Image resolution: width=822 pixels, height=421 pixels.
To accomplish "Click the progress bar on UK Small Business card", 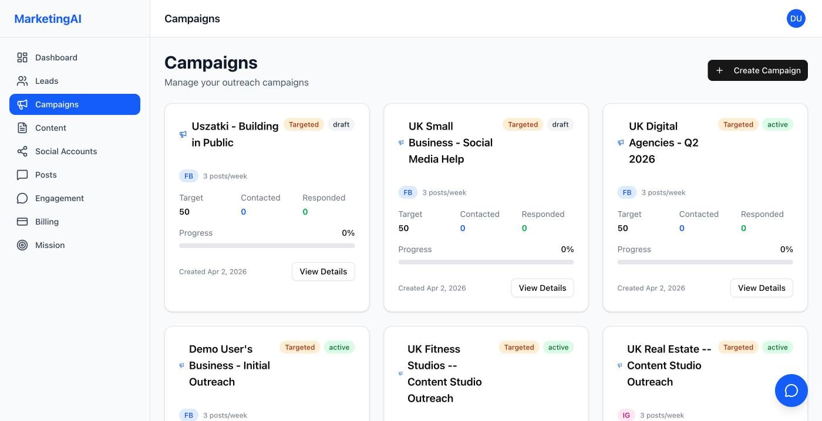I will [486, 262].
